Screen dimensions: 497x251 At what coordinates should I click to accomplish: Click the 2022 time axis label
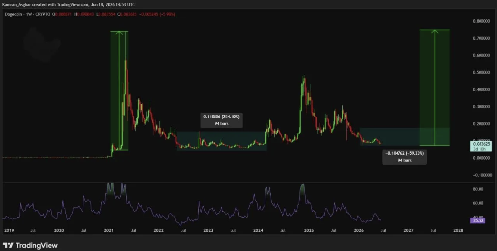pyautogui.click(x=158, y=231)
